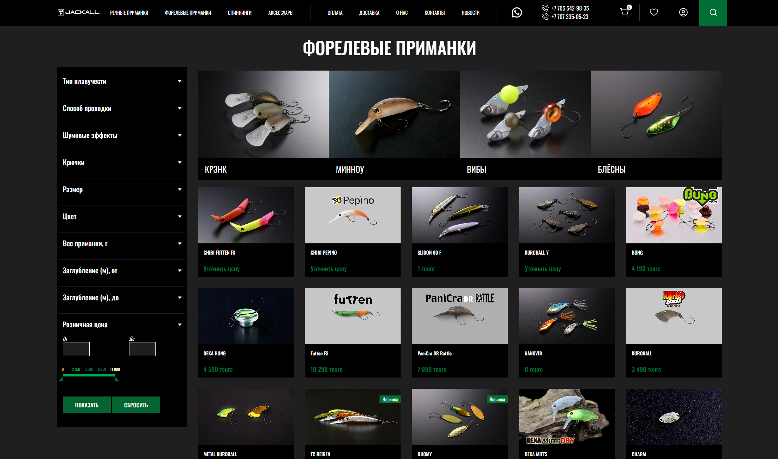
Task: Expand Тип плавучести filter
Action: point(179,81)
